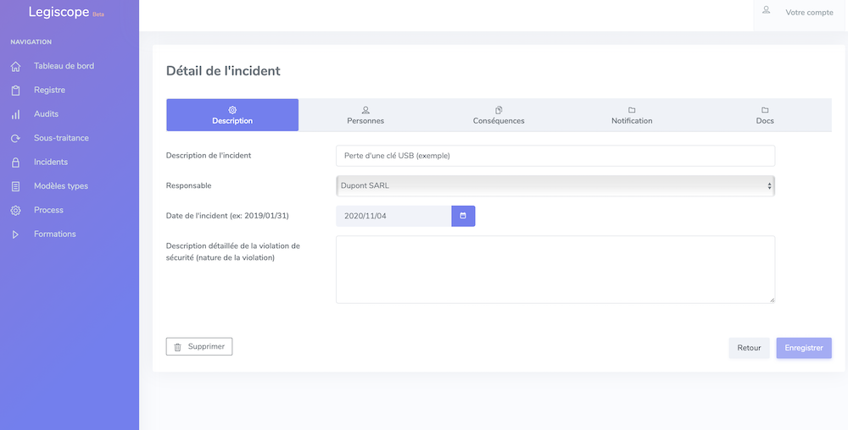This screenshot has height=430, width=848.
Task: Click the document icon for Modèles types
Action: click(15, 186)
